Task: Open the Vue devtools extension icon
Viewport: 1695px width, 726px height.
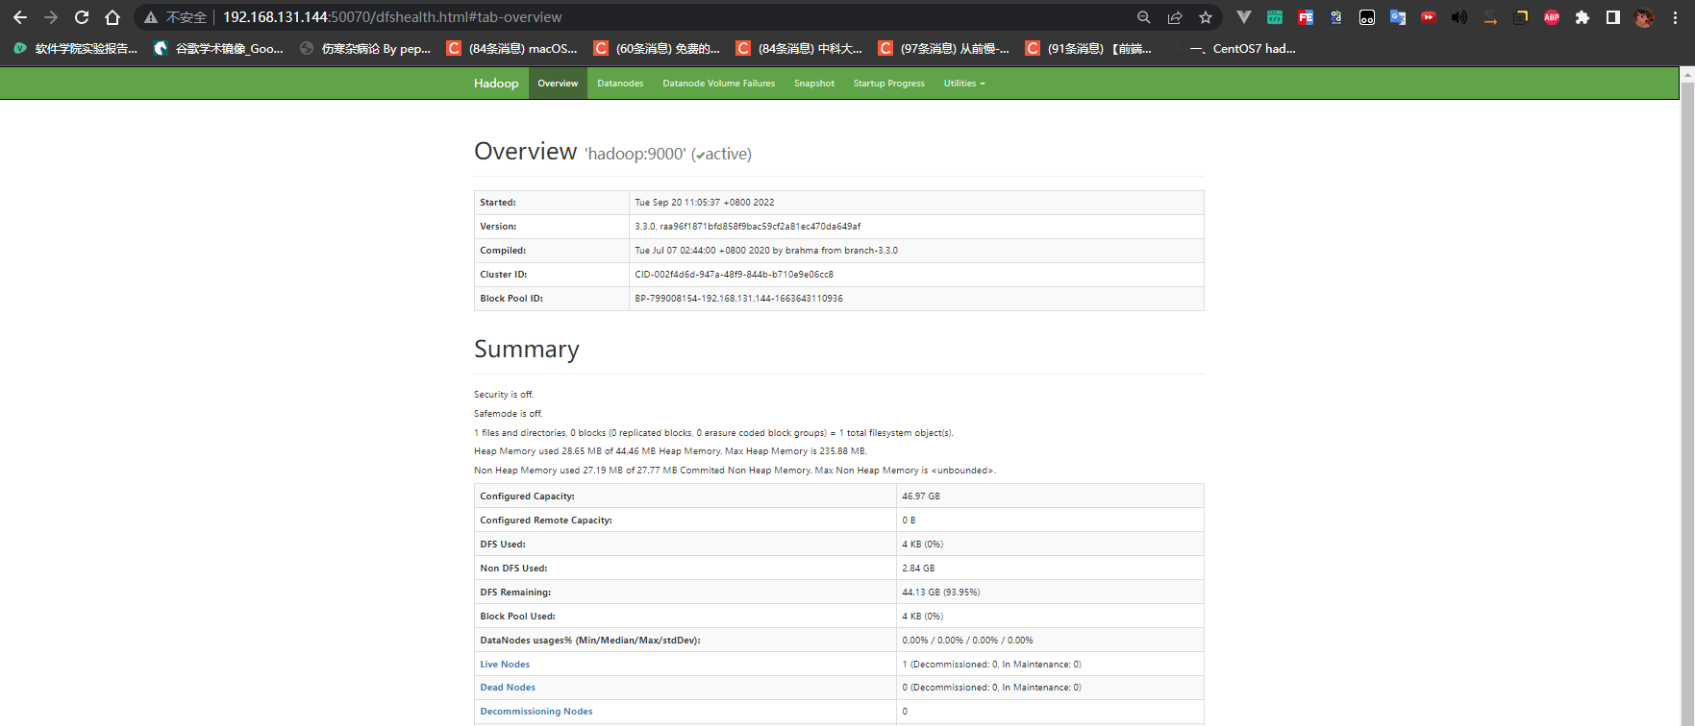Action: coord(1243,17)
